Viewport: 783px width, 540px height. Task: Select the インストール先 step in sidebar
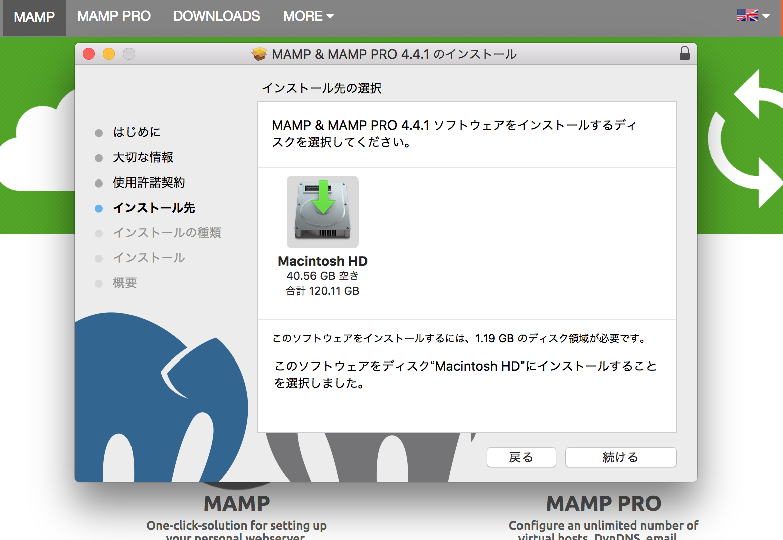click(154, 208)
